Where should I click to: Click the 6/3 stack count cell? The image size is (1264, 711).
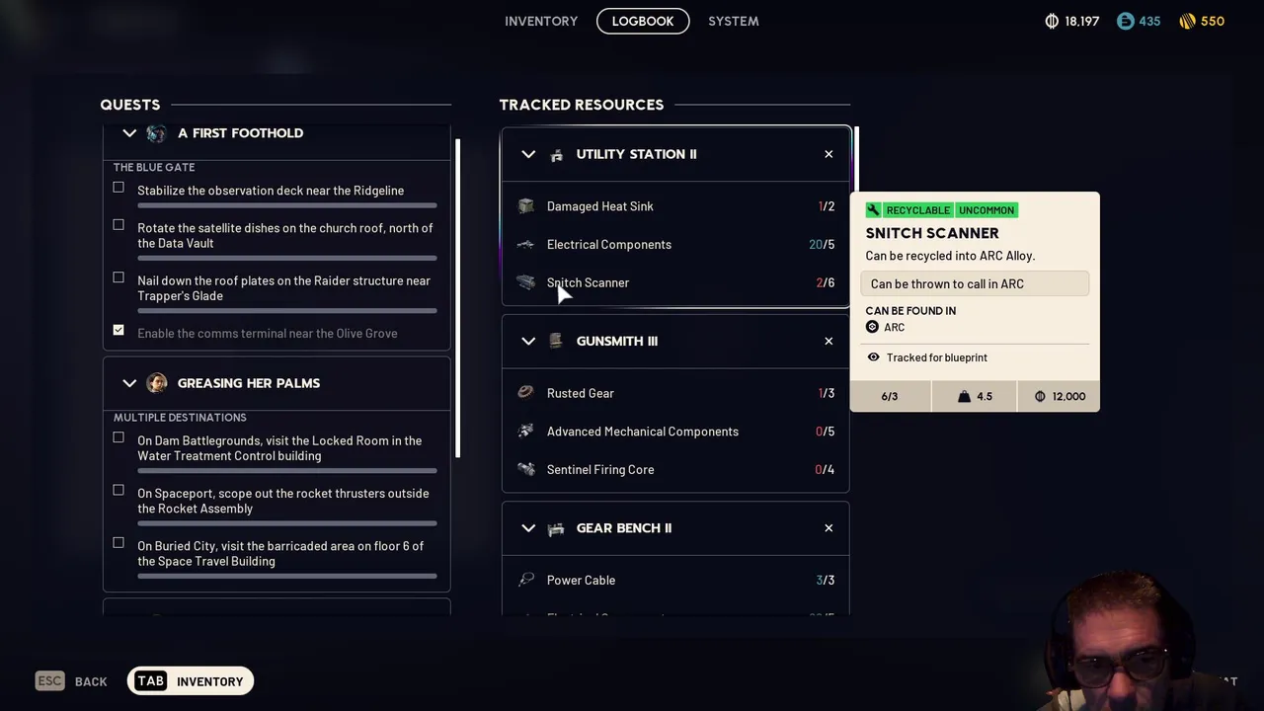point(890,396)
